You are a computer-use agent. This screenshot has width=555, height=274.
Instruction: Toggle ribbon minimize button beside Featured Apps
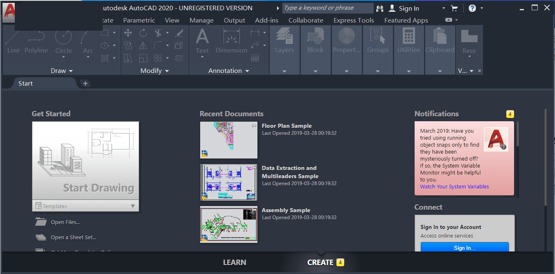(449, 20)
